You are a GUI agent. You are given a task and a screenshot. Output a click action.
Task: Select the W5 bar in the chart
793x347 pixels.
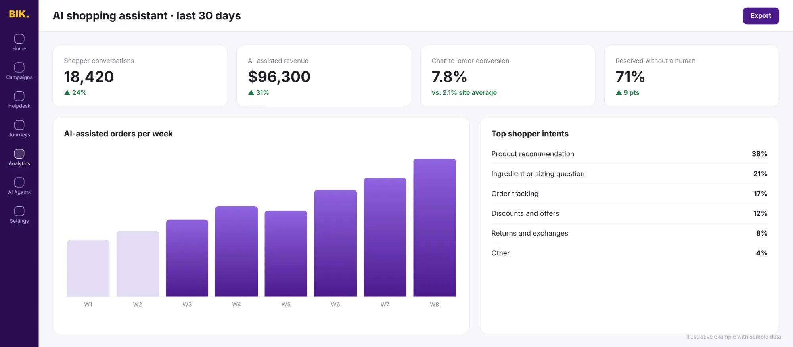tap(286, 253)
